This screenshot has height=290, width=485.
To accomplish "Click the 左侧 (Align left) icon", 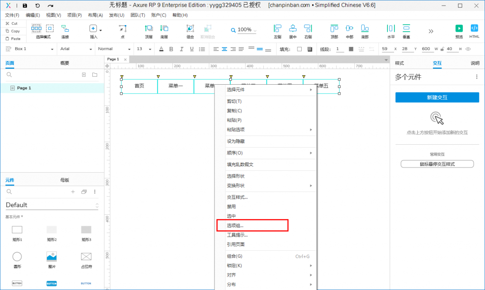I will point(278,30).
